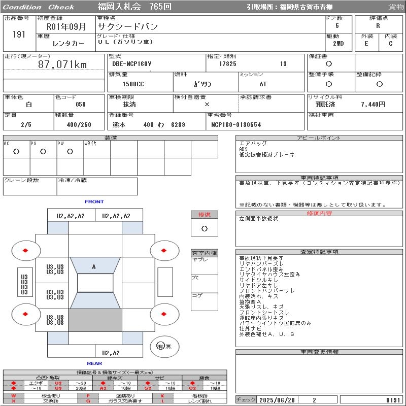Click the front-right wheel red diamond marker
This screenshot has height=406, width=406.
(164, 250)
